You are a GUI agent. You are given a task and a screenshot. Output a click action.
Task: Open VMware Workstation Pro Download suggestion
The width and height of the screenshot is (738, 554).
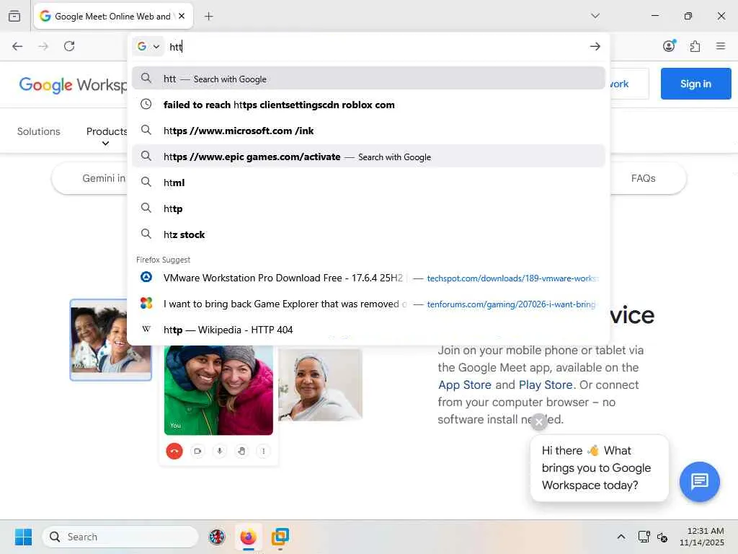(368, 278)
